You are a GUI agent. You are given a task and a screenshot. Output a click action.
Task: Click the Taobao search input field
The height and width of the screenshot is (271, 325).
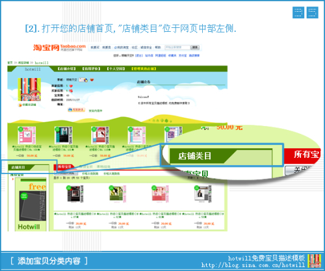pos(177,47)
